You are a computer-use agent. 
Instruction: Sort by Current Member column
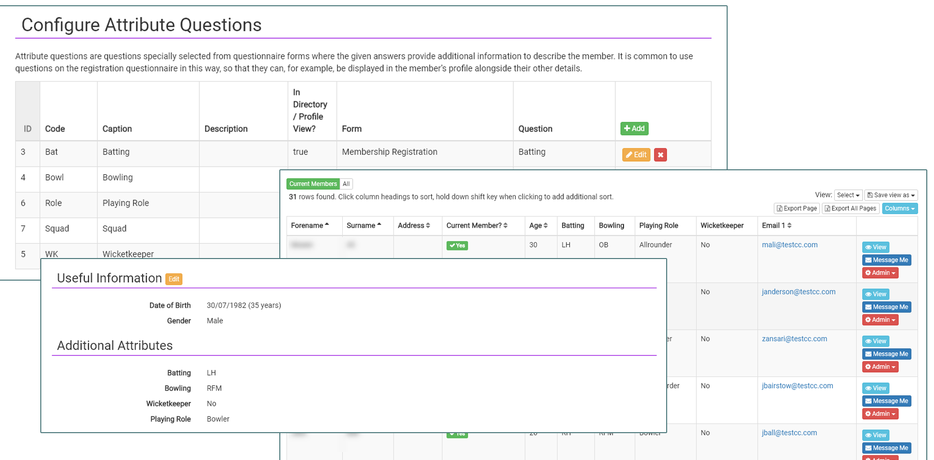point(477,225)
